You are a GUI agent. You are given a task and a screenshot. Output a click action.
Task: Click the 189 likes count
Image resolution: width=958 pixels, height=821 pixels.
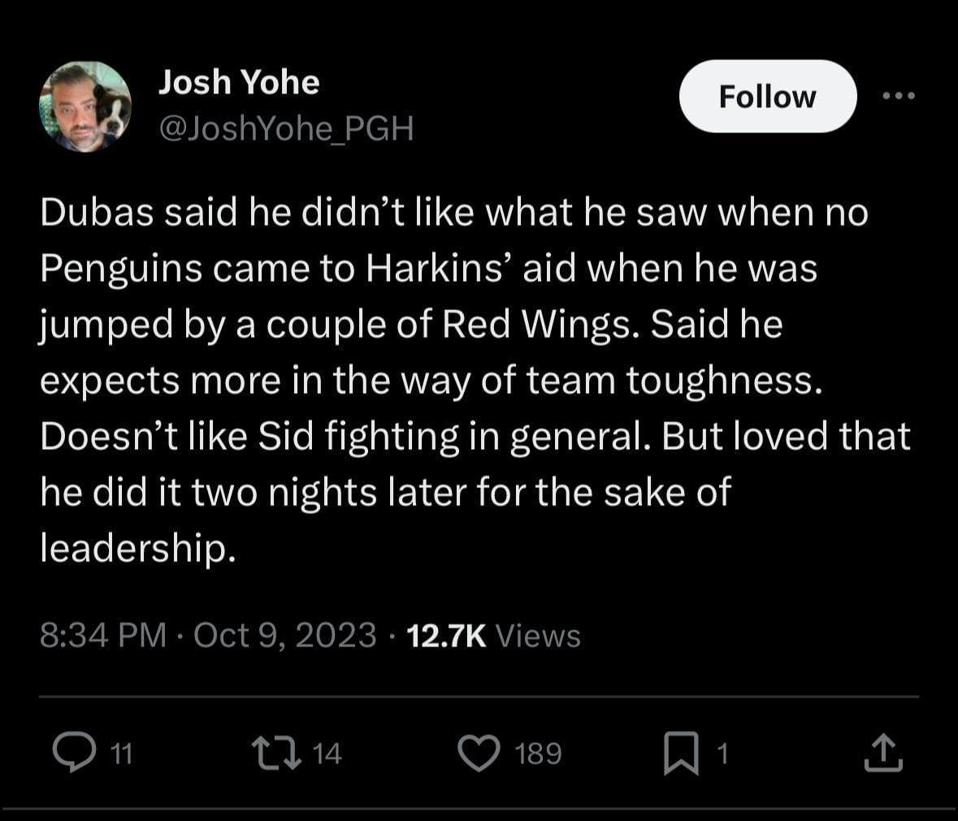pos(538,754)
